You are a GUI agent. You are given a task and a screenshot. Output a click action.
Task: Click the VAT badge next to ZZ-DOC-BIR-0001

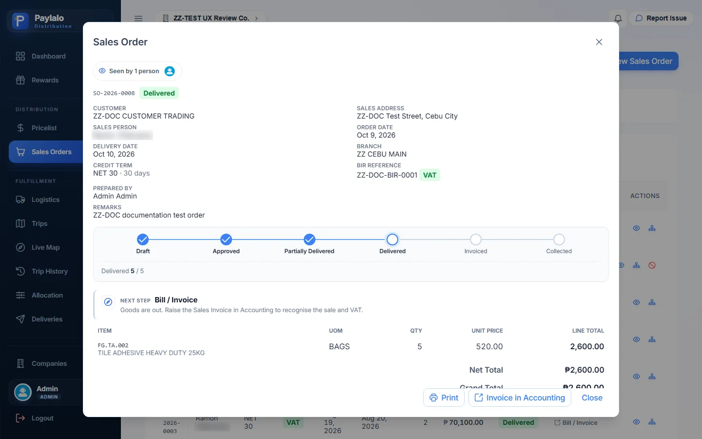(x=429, y=175)
